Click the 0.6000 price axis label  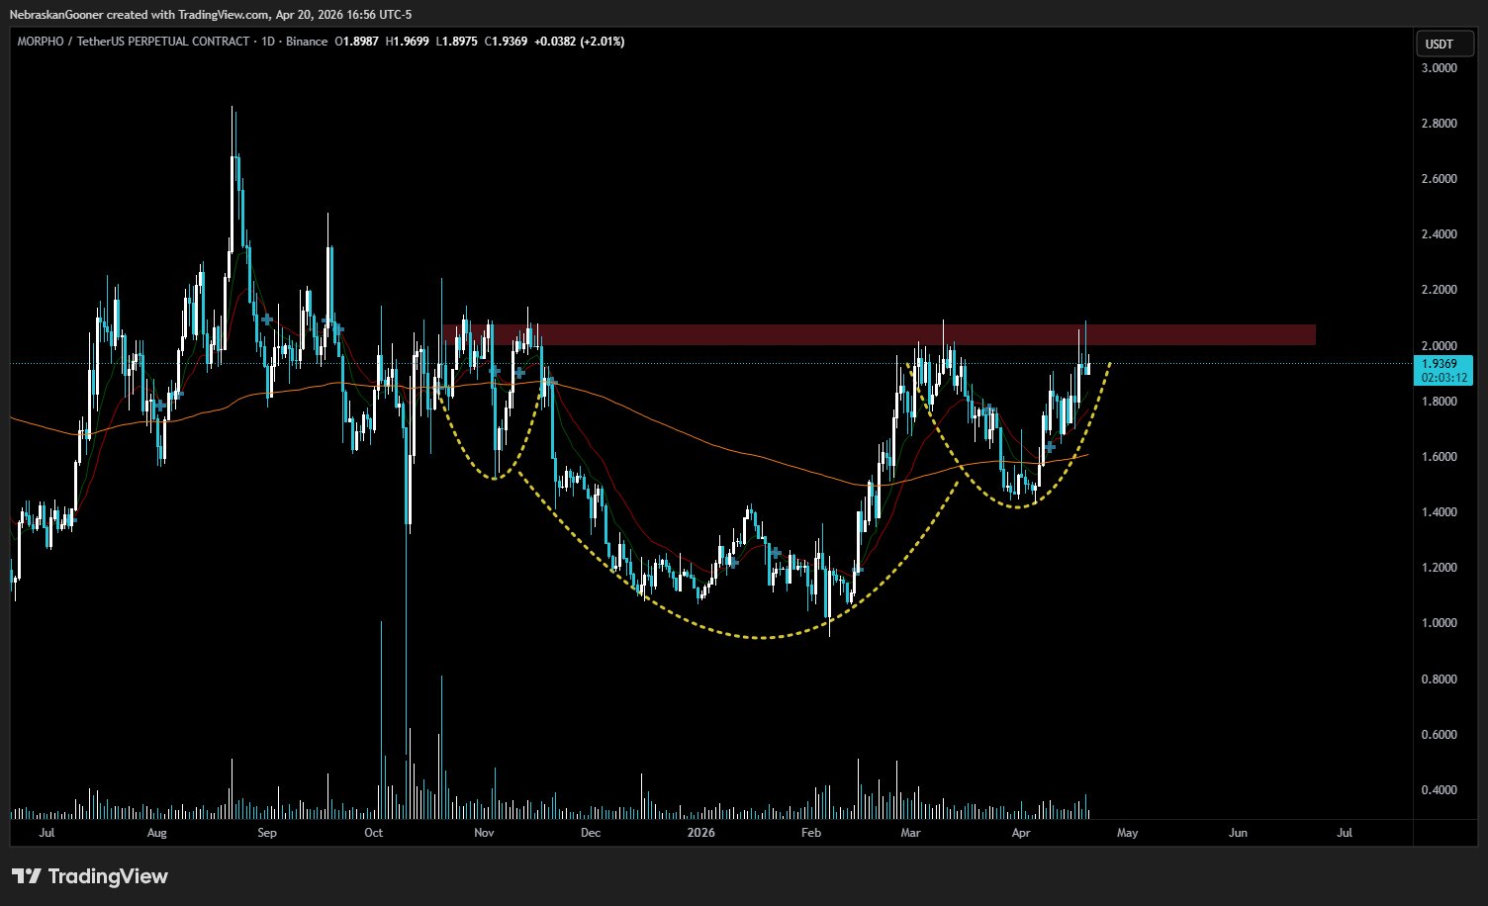point(1439,735)
